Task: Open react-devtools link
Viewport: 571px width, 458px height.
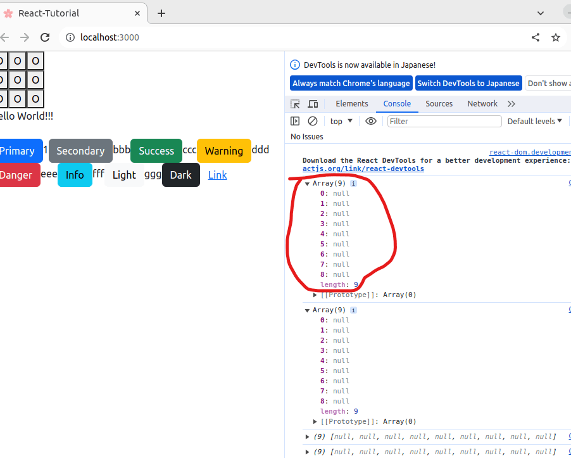Action: [x=363, y=169]
